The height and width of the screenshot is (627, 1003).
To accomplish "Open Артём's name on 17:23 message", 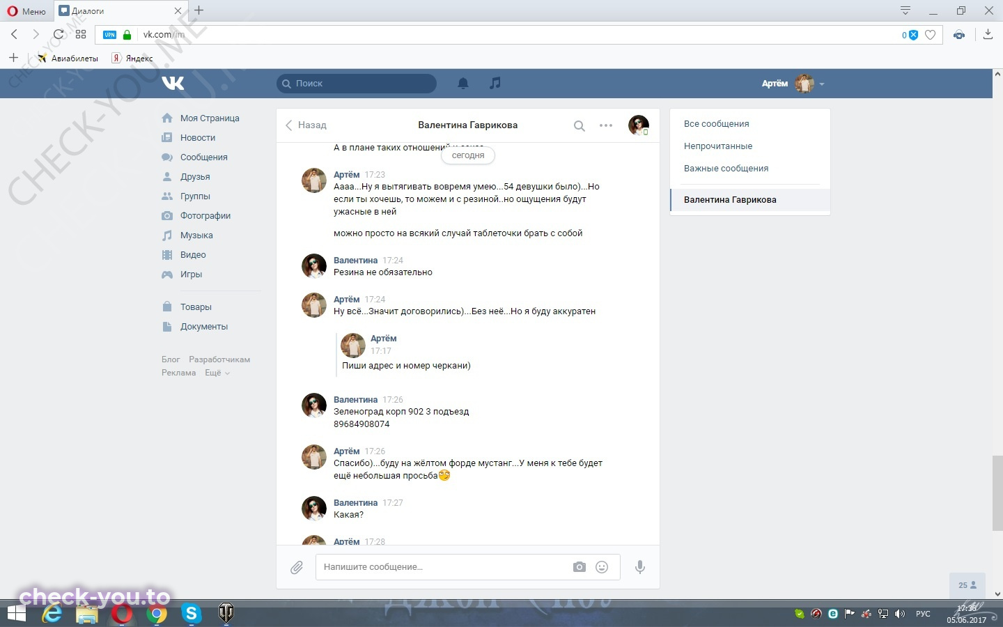I will (346, 175).
